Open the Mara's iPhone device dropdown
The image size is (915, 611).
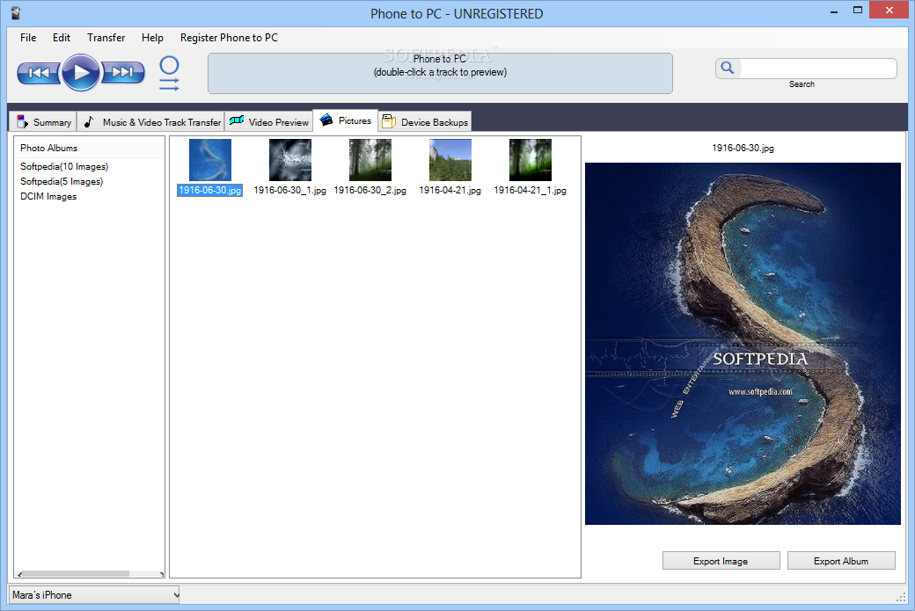click(96, 595)
